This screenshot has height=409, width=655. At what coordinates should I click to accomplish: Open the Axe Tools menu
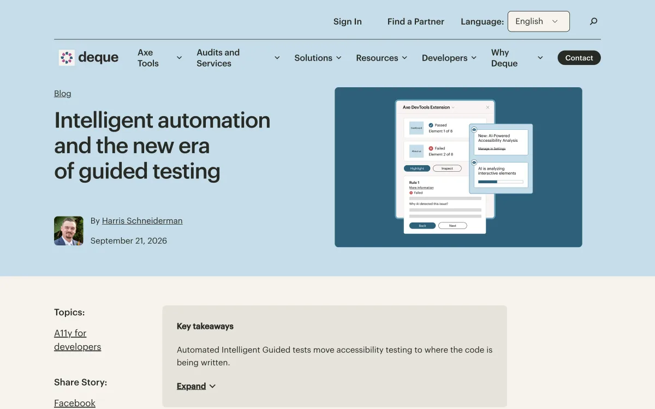tap(148, 58)
